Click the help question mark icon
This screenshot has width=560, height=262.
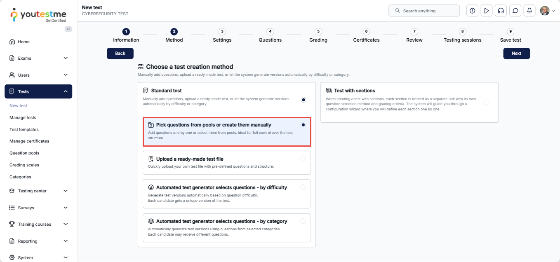click(472, 11)
